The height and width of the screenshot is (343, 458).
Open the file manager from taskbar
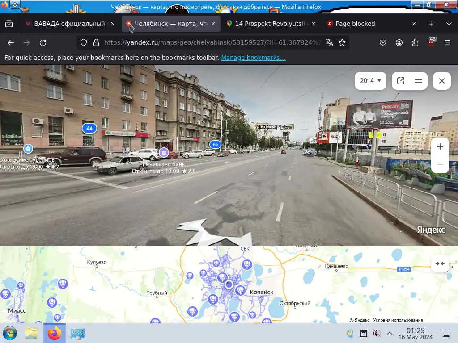pos(32,333)
